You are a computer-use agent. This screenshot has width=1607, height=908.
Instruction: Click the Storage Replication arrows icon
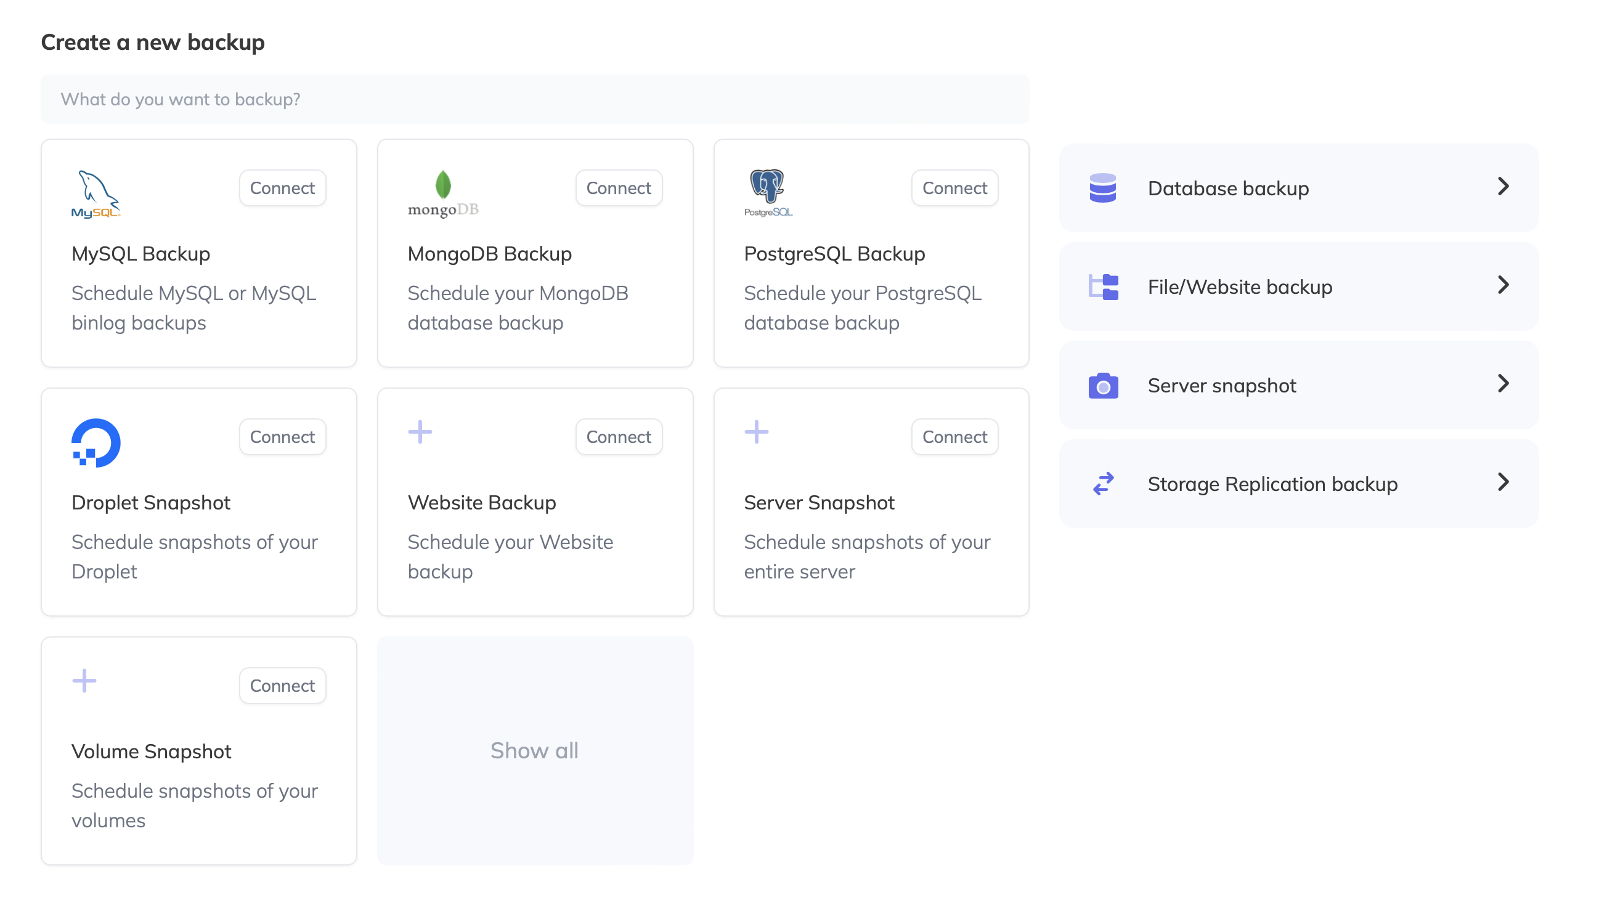(x=1102, y=484)
